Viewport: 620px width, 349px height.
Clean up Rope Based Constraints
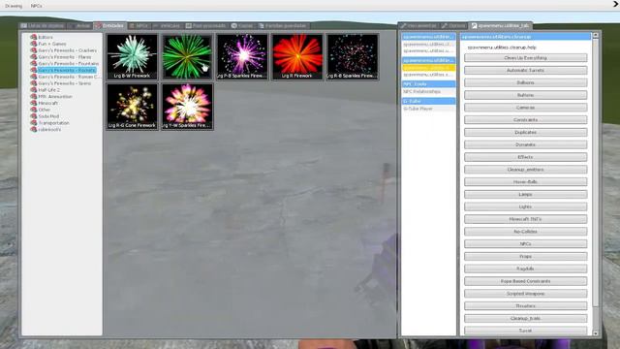click(525, 281)
